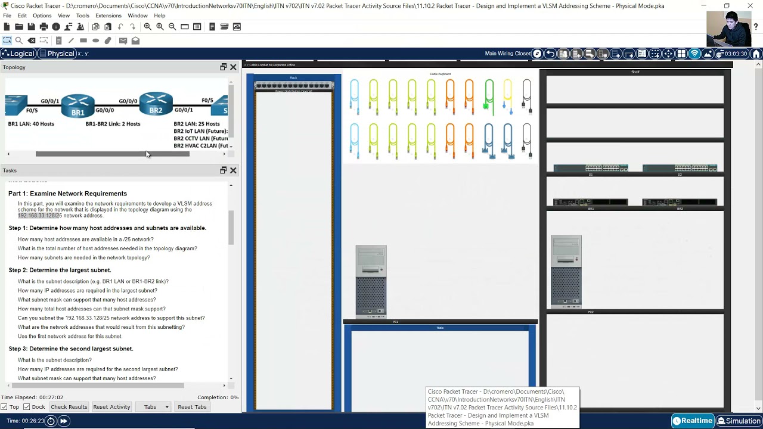Click the PC tower on the table
Viewport: 763px width, 429px height.
click(x=371, y=282)
